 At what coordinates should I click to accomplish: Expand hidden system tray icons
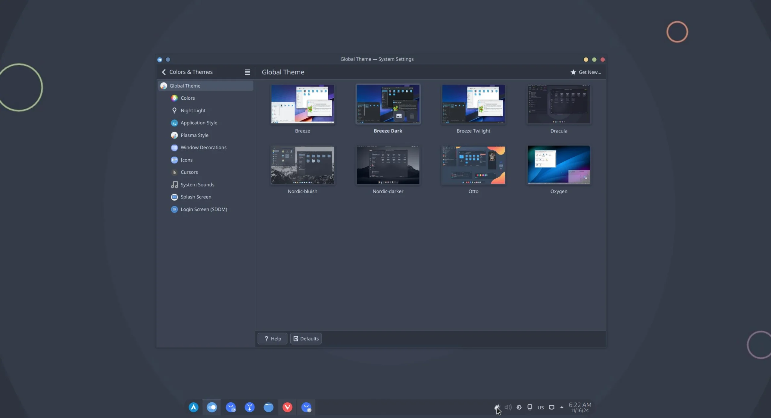point(561,407)
